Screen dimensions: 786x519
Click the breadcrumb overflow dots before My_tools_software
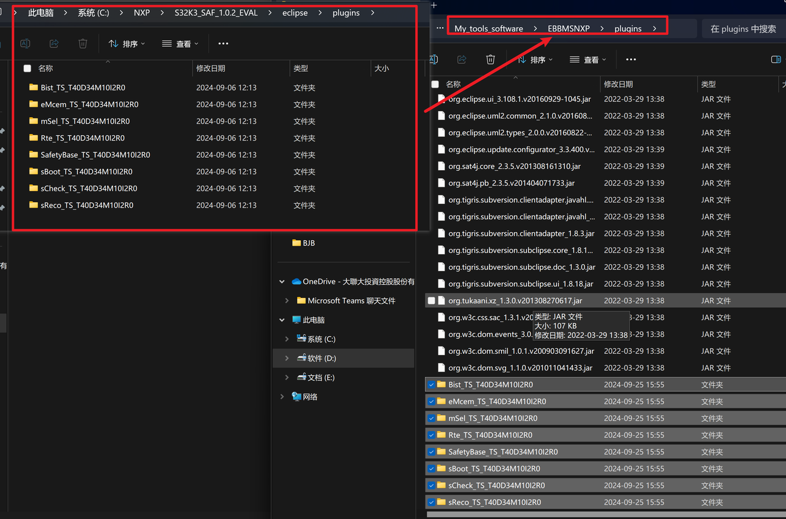(440, 28)
